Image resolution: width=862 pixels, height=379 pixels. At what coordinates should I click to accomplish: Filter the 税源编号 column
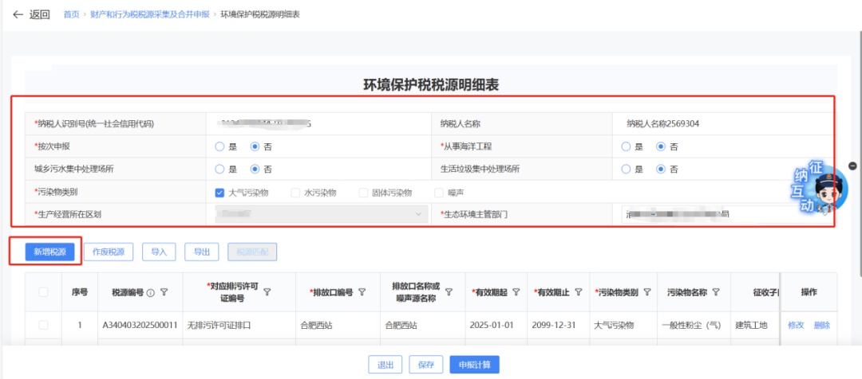coord(164,293)
